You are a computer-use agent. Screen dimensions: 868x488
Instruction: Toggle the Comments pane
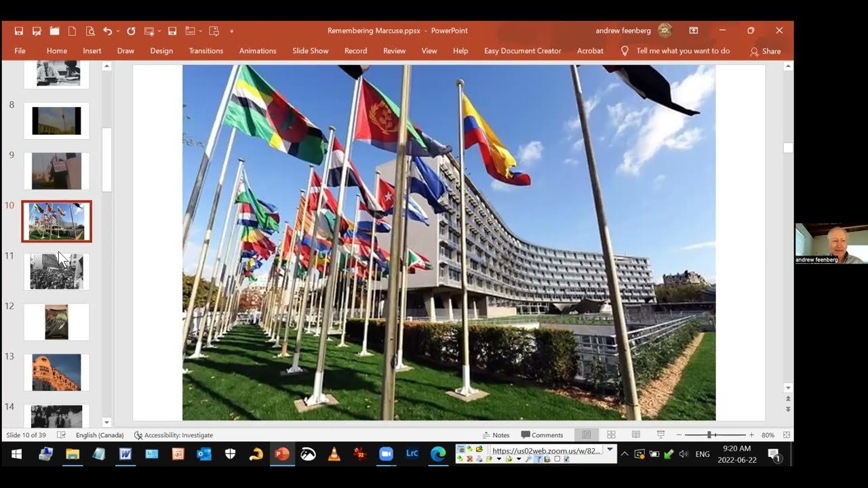[x=542, y=435]
